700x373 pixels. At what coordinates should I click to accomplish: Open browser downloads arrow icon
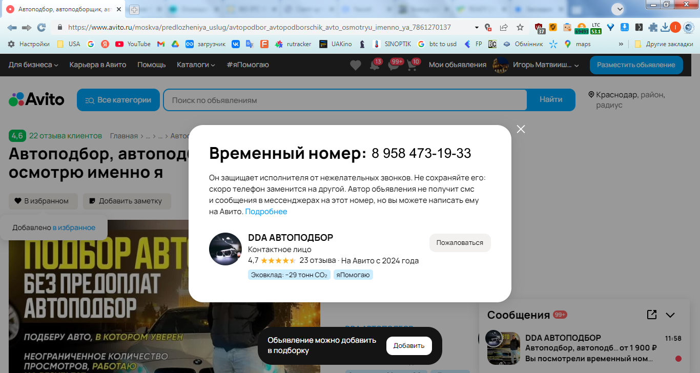click(x=665, y=27)
